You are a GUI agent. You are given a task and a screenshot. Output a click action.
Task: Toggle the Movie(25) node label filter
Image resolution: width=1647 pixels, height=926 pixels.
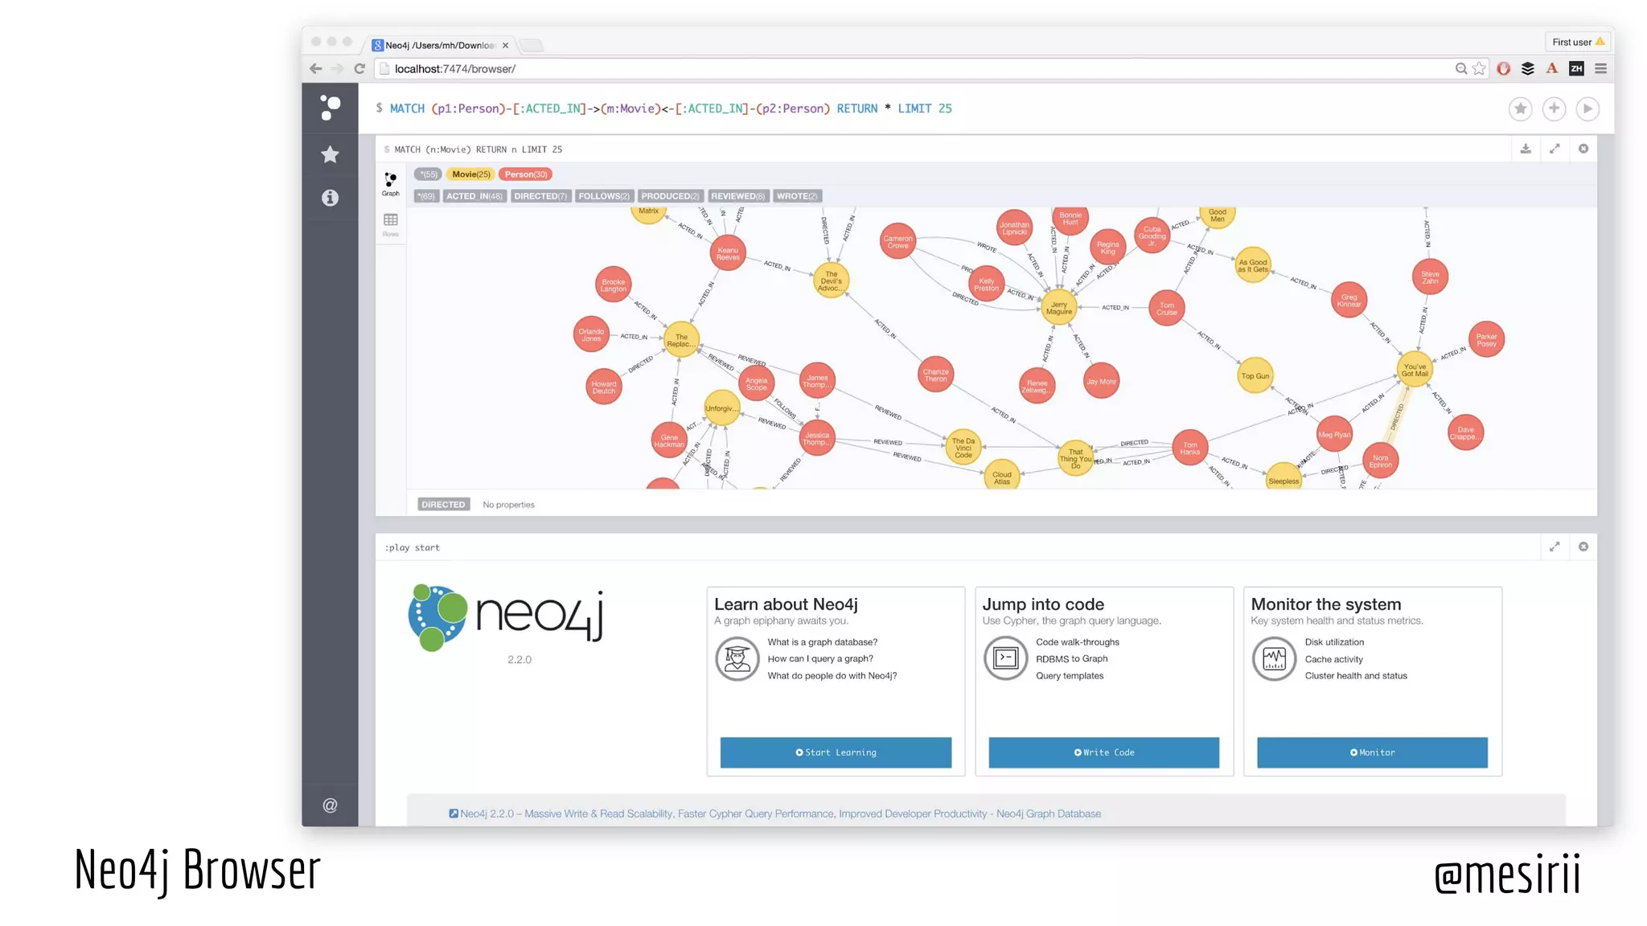coord(470,174)
